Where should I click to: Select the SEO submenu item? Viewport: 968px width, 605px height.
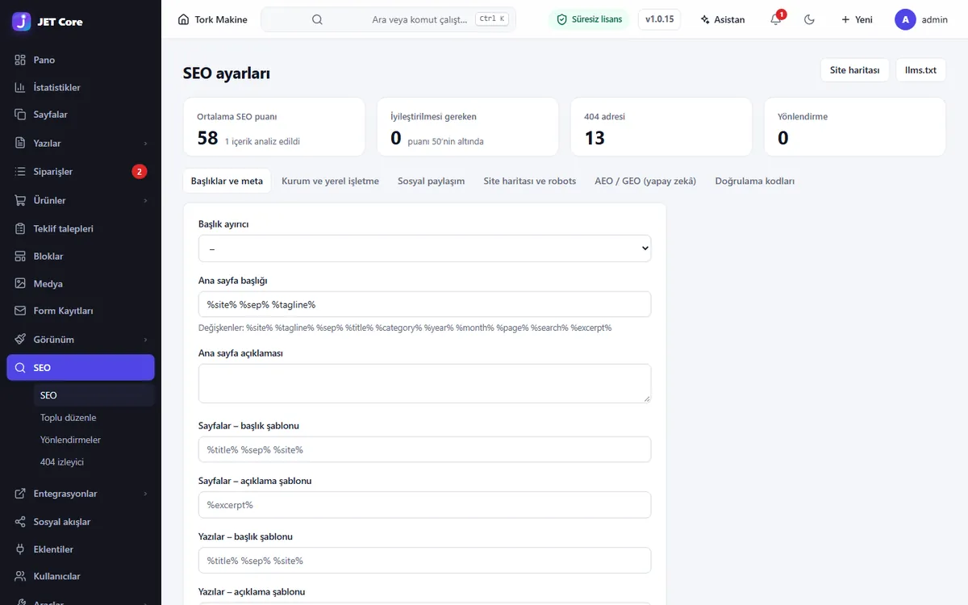pyautogui.click(x=94, y=395)
